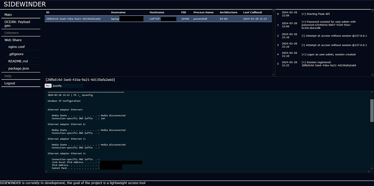Click the console's left scroll arrow
374x186 pixels.
pos(46,171)
